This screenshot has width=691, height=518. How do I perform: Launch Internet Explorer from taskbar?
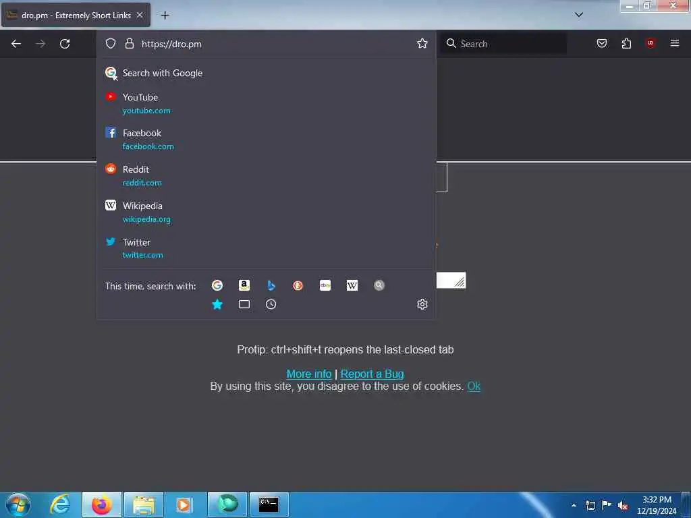pos(60,505)
